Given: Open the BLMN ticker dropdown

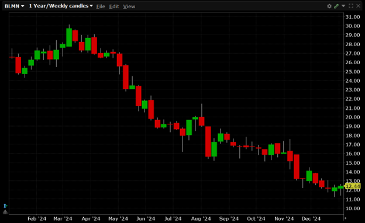Looking at the screenshot, I should click(15, 6).
